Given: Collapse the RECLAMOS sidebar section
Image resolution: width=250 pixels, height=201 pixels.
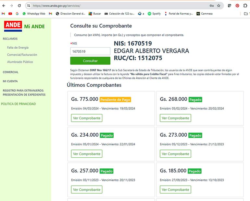Looking at the screenshot, I should pyautogui.click(x=10, y=39).
